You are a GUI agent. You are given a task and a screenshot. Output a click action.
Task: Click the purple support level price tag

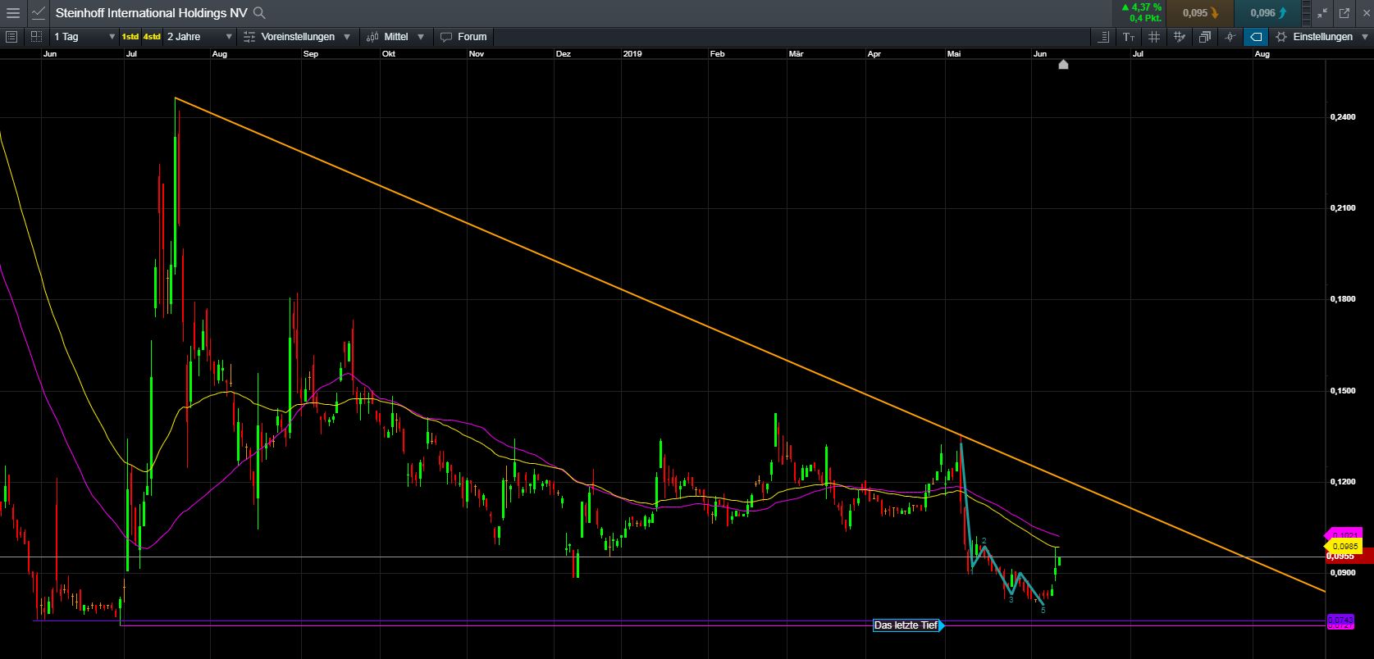(1340, 621)
